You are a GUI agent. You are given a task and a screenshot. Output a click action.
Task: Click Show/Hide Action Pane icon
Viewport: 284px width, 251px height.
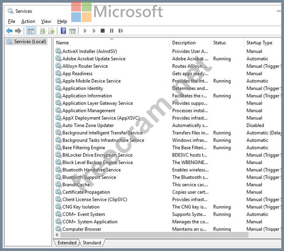[72, 31]
